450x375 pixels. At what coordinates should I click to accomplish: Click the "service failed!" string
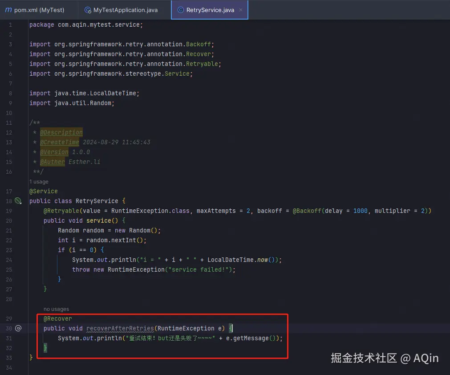200,269
